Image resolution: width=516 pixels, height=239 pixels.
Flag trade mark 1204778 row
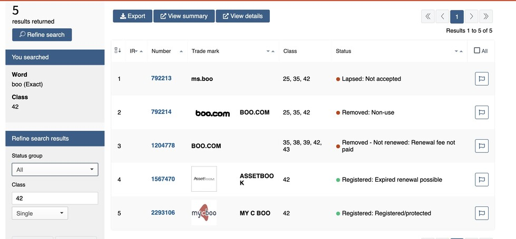click(482, 146)
